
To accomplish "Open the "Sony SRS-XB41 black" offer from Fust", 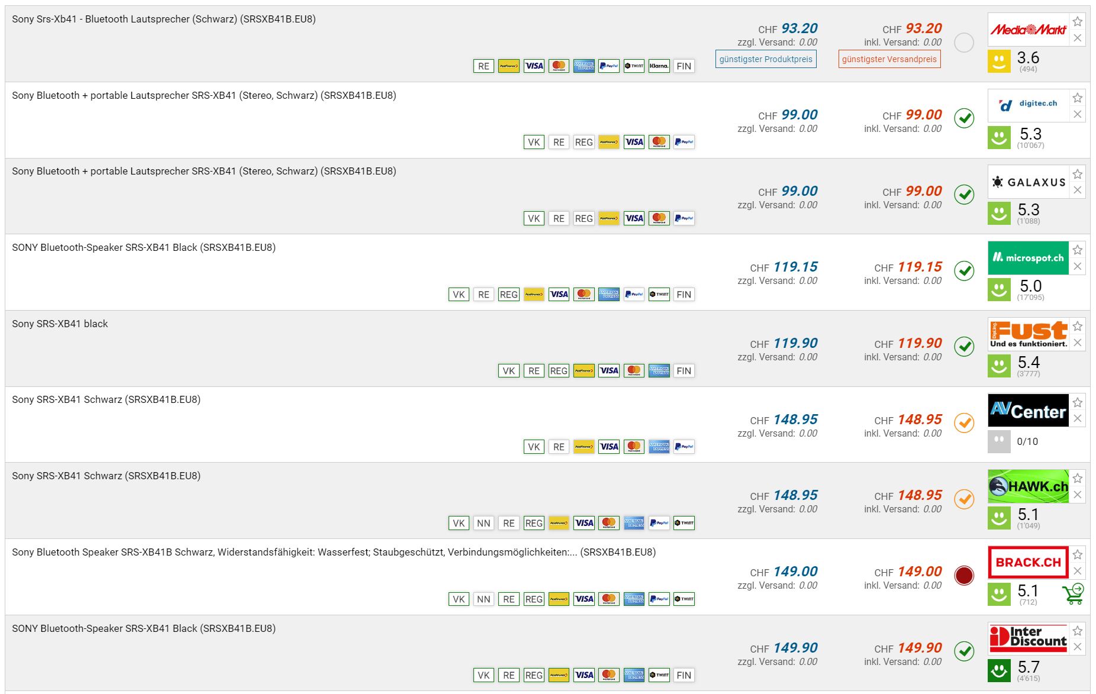I will (x=60, y=324).
